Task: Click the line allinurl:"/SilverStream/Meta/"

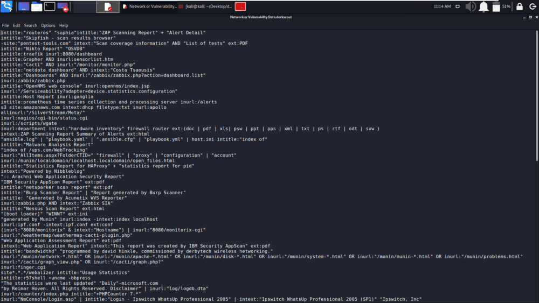Action: (x=43, y=112)
